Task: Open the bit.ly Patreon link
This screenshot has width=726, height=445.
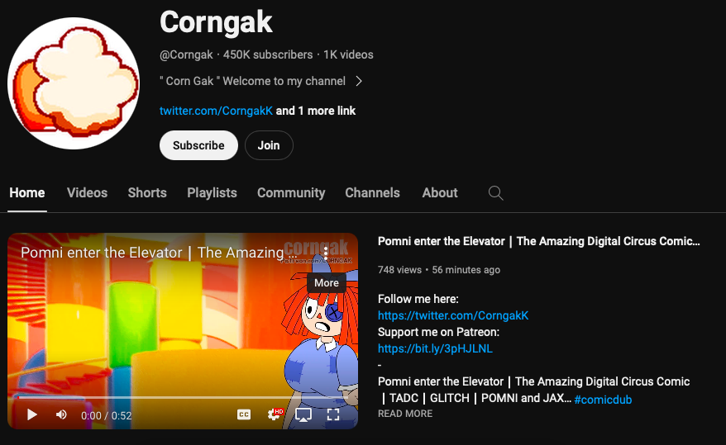Action: (x=435, y=348)
